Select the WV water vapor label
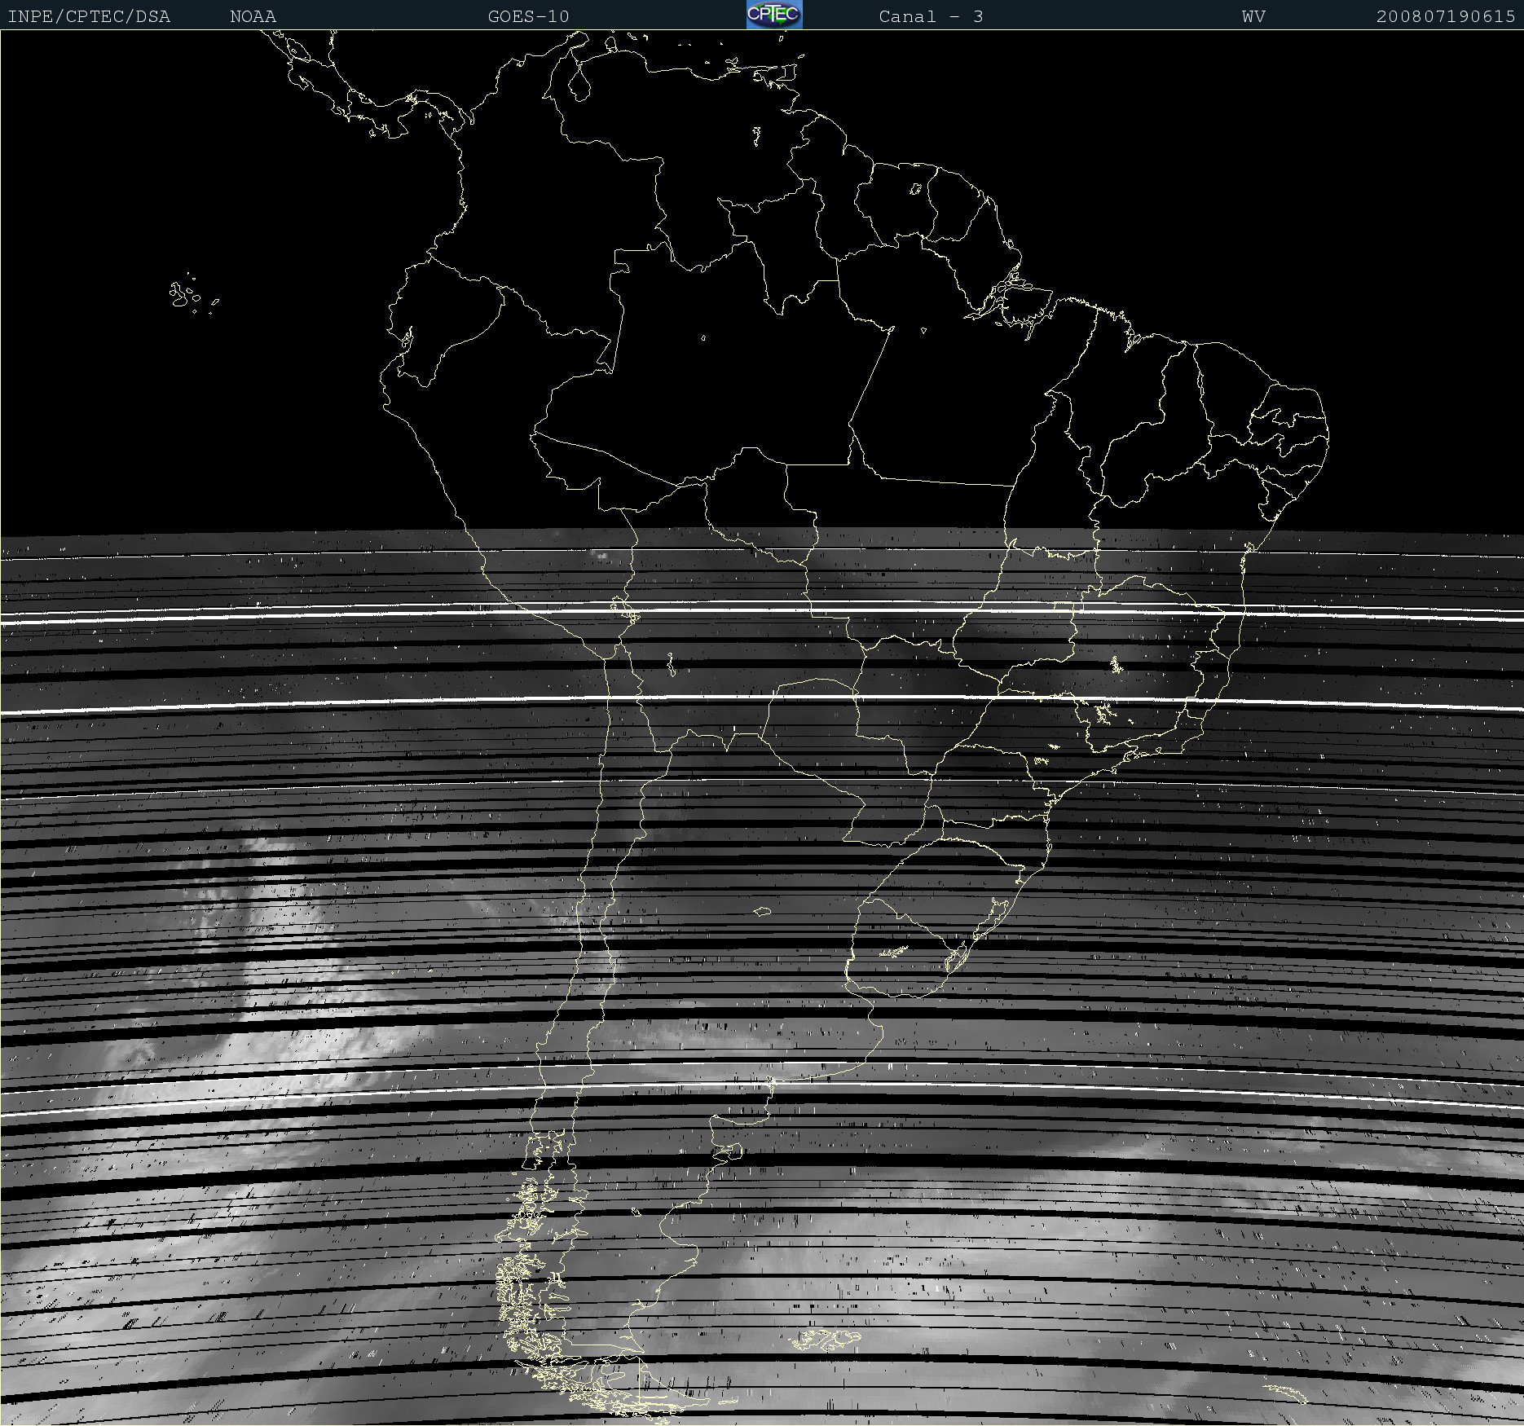This screenshot has height=1426, width=1524. pyautogui.click(x=1253, y=16)
